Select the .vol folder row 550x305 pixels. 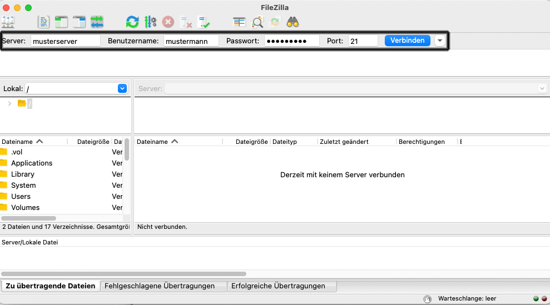tap(62, 152)
